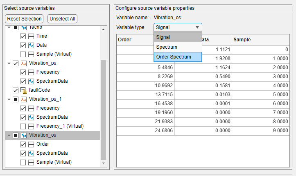Viewport: 296px width, 176px height.
Task: Collapse the Vibration_ps tree node
Action: coord(8,63)
